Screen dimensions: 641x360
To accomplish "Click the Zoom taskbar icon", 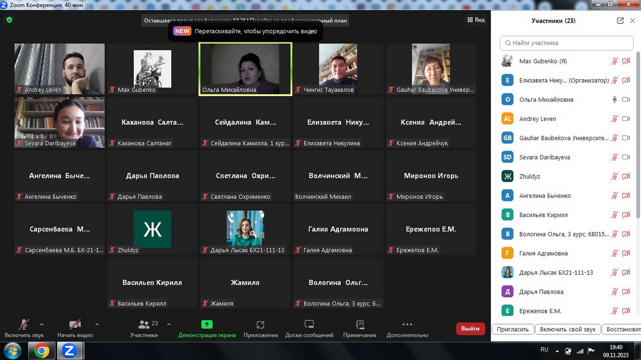I will click(x=69, y=351).
